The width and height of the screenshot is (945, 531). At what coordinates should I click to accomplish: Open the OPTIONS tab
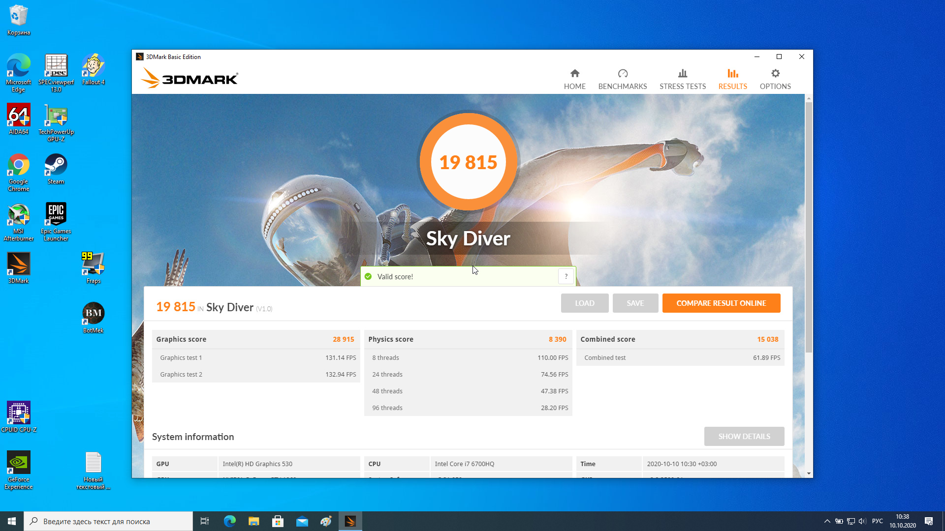click(x=775, y=80)
